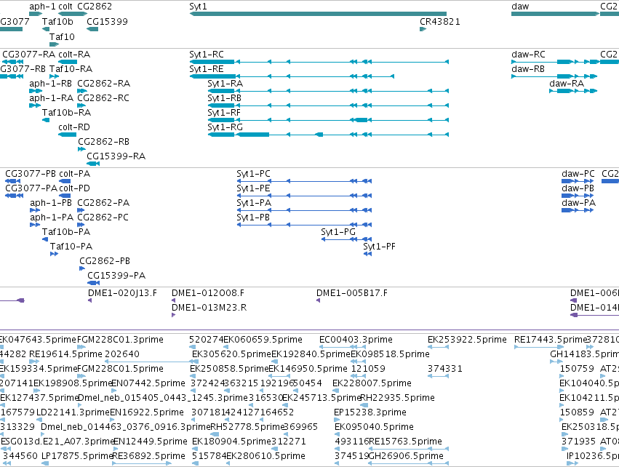Viewport: 619px width, 467px height.
Task: Select the Syt1-PE protein label
Action: coord(253,188)
